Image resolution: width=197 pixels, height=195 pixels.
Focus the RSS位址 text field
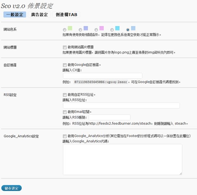point(121,106)
